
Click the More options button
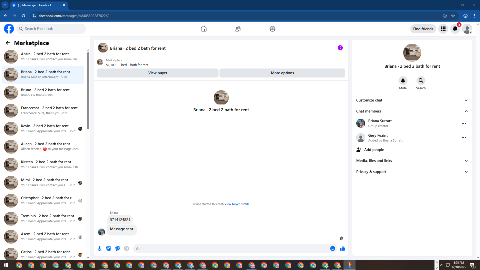(x=282, y=73)
